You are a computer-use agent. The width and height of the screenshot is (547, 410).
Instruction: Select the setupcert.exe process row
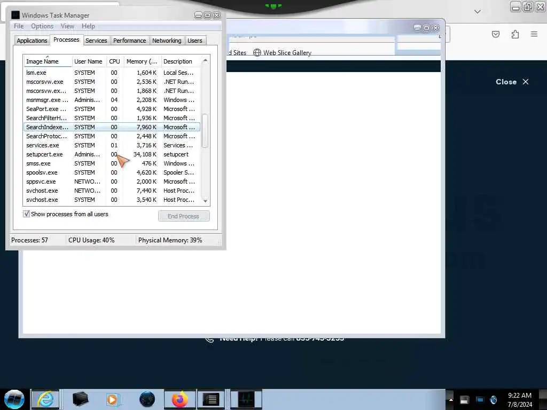[112, 154]
